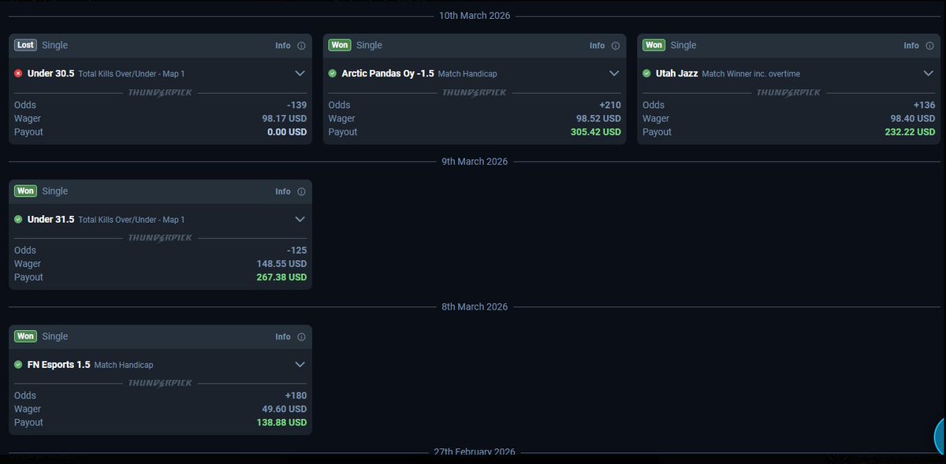Screen dimensions: 946x464
Task: Click the +136 odds value
Action: (924, 105)
